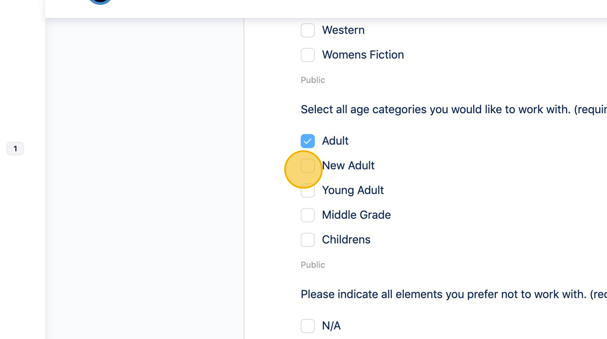Click the Young Adult label text
The image size is (607, 339).
pyautogui.click(x=353, y=190)
